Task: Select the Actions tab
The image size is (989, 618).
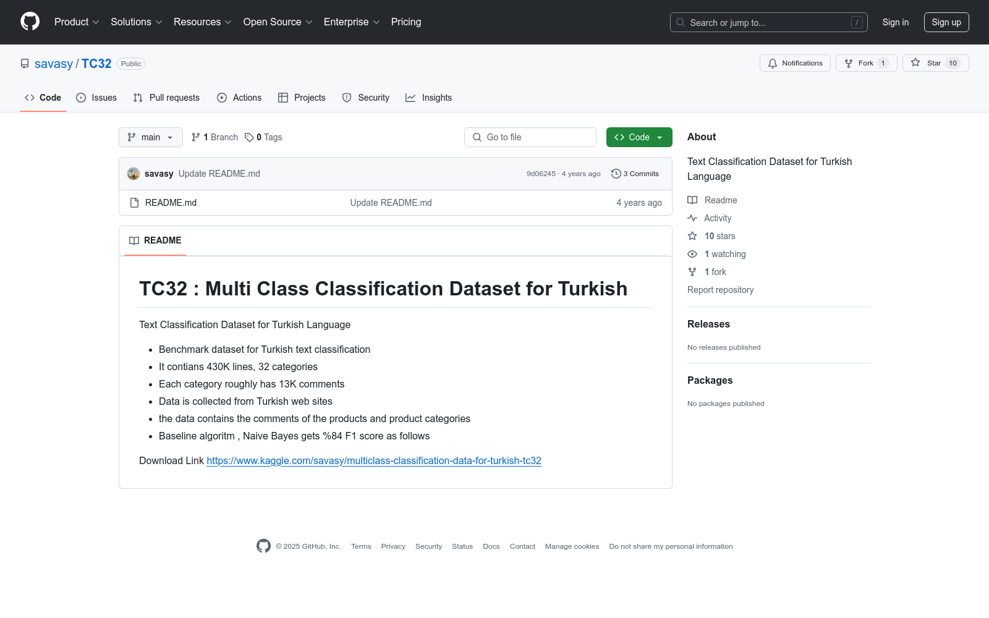Action: pyautogui.click(x=239, y=98)
